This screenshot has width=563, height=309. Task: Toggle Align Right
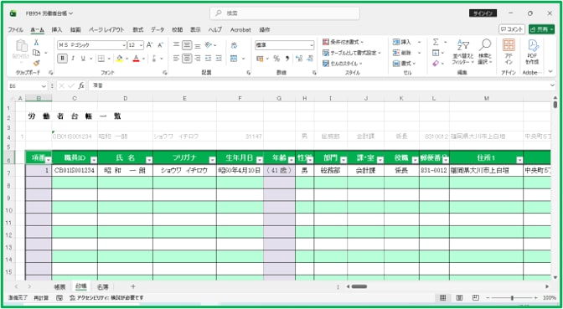pos(198,58)
